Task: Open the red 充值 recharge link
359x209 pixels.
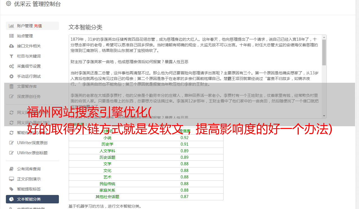Action: click(x=38, y=26)
